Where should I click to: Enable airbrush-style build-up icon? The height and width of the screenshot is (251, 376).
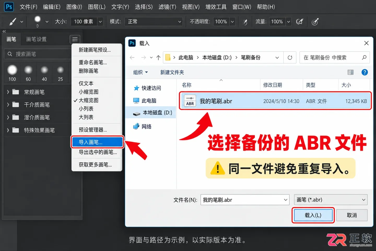(299, 22)
